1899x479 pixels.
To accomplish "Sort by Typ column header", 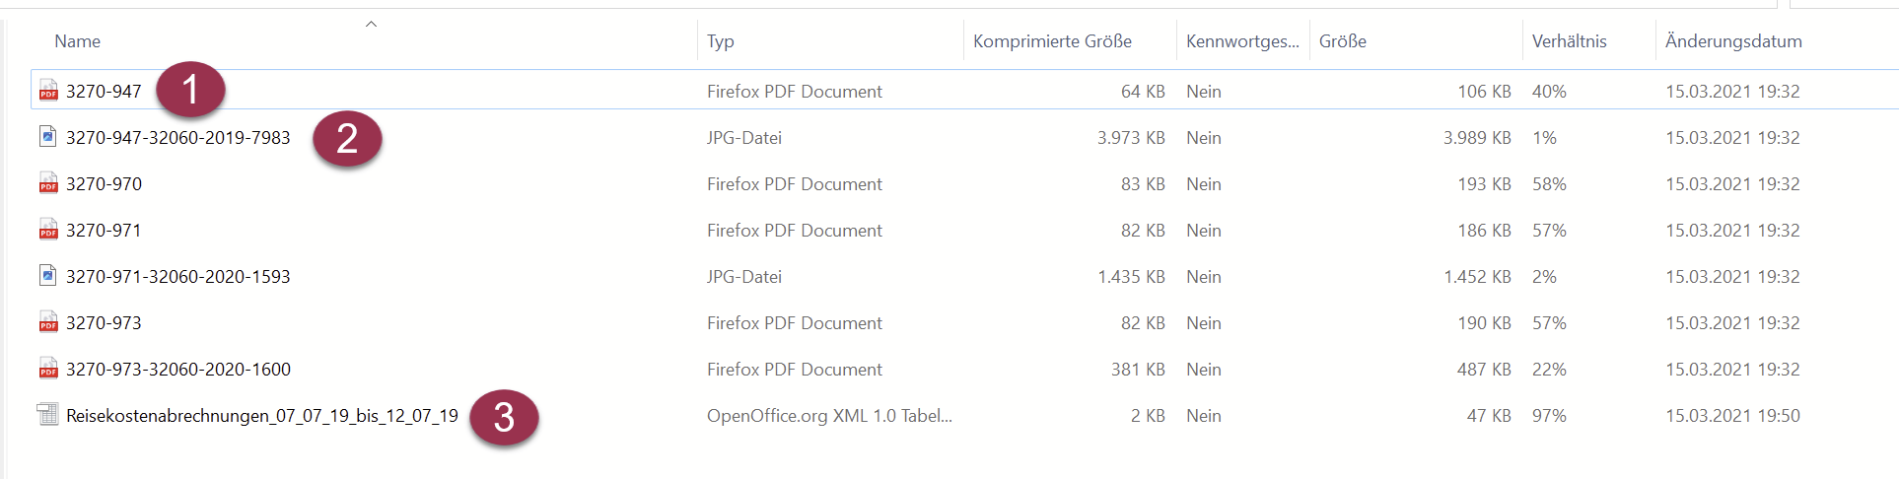I will tap(721, 41).
